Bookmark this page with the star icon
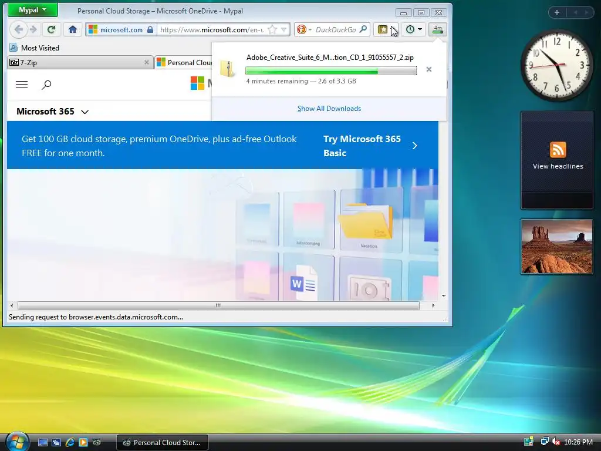Image resolution: width=601 pixels, height=451 pixels. pyautogui.click(x=272, y=29)
